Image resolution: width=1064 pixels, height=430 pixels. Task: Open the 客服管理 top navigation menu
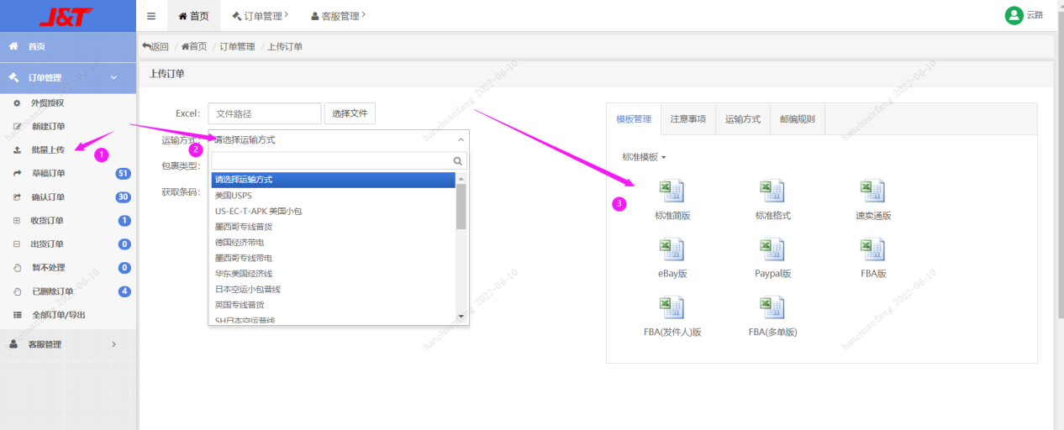(x=338, y=16)
